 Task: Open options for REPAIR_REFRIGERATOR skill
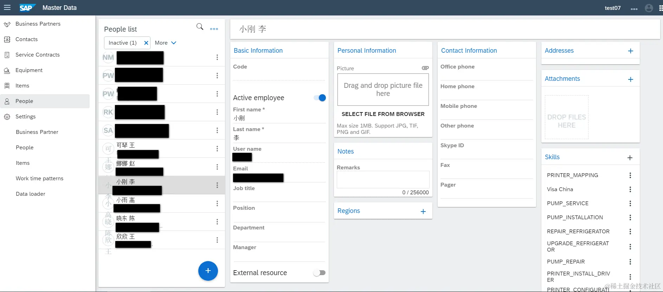pyautogui.click(x=630, y=232)
